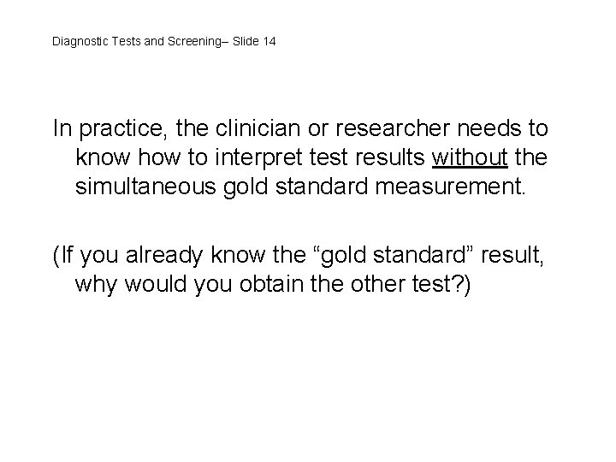616x462 pixels.
Task: Click the words "other test?)" ending the slide
Action: tap(411, 284)
